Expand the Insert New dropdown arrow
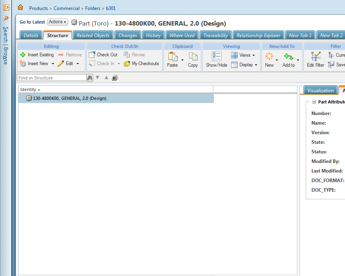Image resolution: width=345 pixels, height=276 pixels. pyautogui.click(x=53, y=64)
